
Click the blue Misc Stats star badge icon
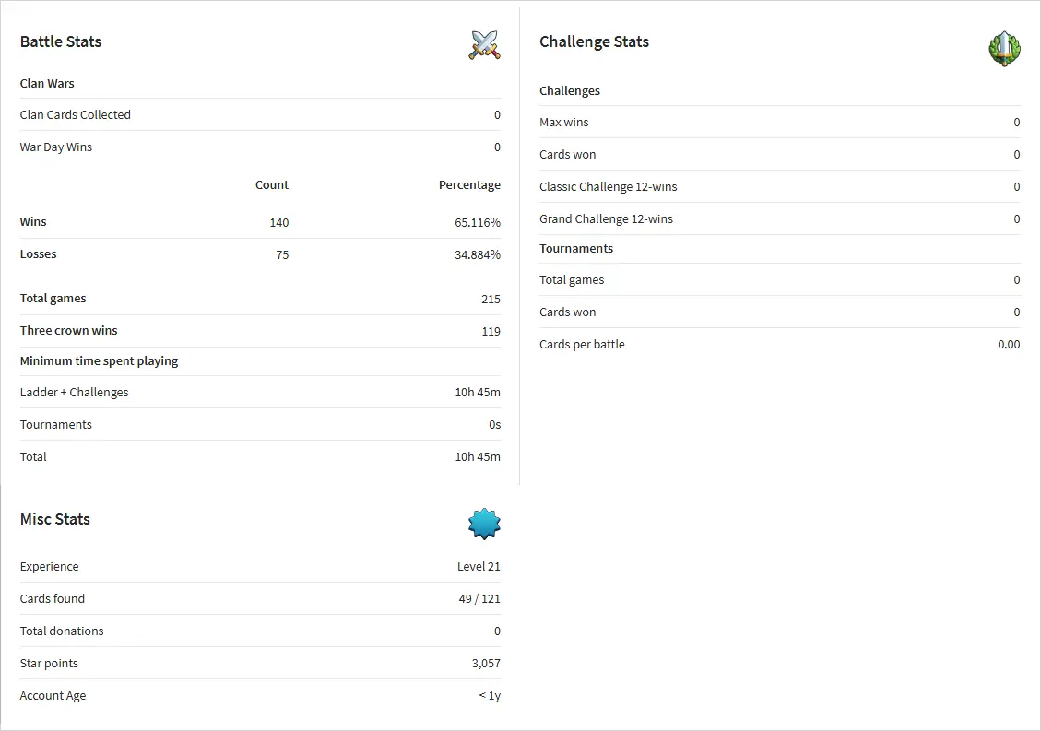coord(484,524)
